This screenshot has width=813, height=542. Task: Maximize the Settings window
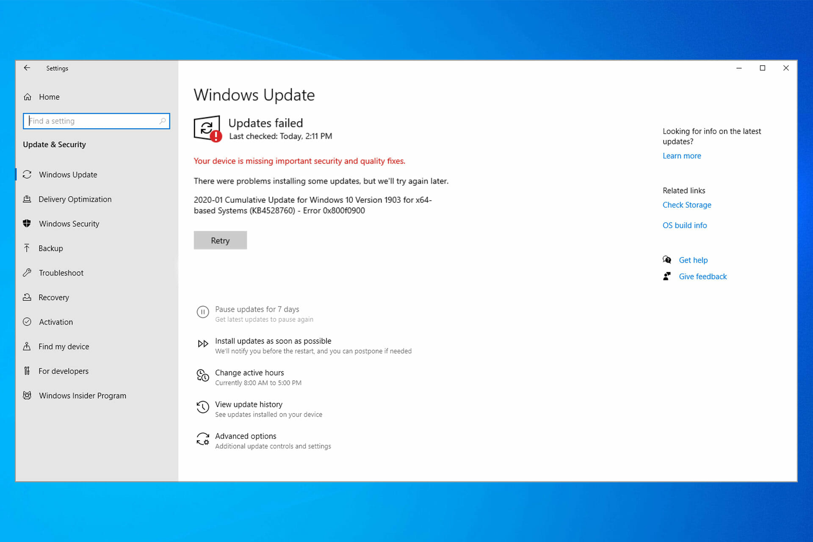pyautogui.click(x=763, y=68)
